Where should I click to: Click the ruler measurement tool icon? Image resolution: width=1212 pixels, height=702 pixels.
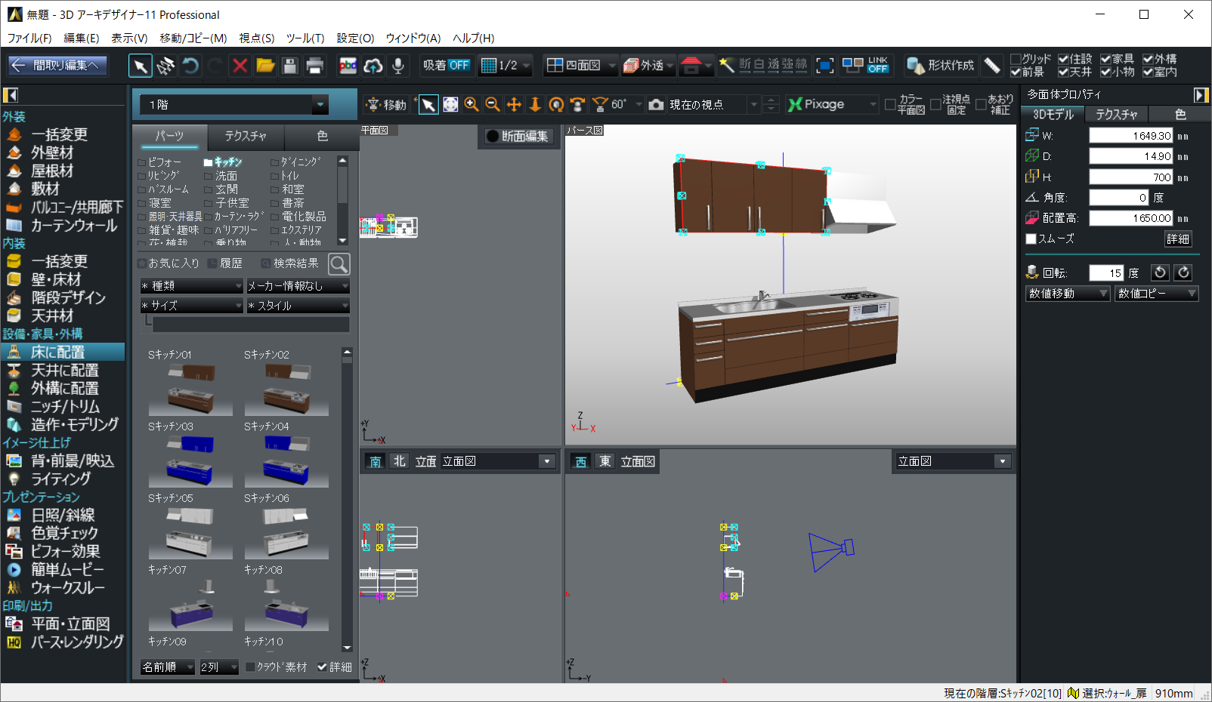[992, 66]
